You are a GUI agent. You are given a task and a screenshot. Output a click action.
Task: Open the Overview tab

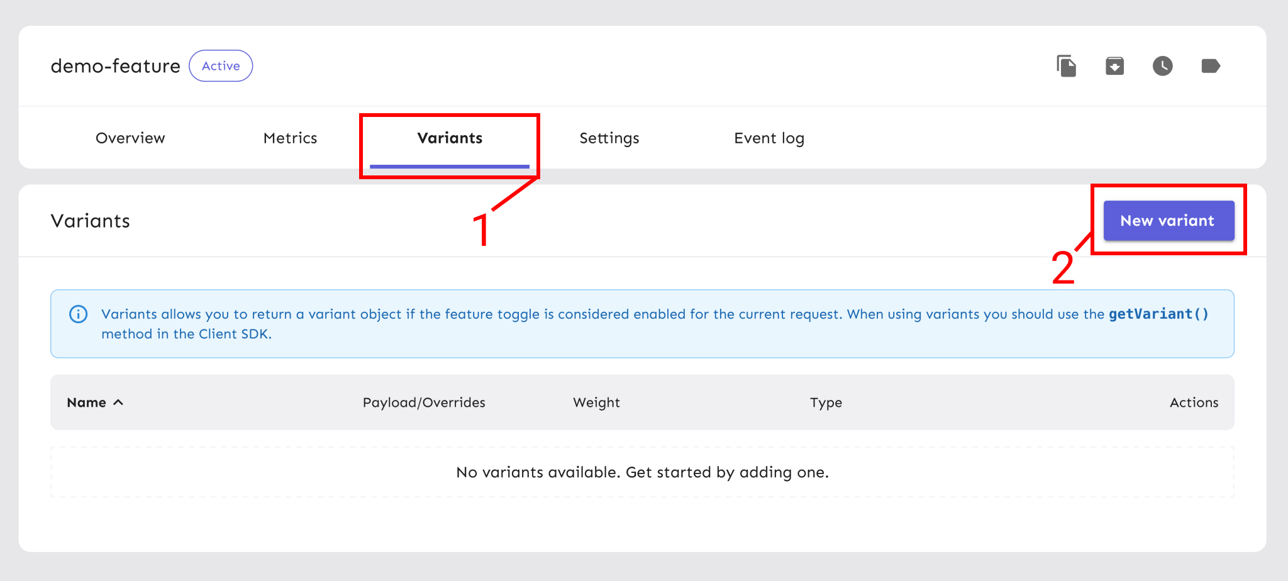tap(130, 138)
